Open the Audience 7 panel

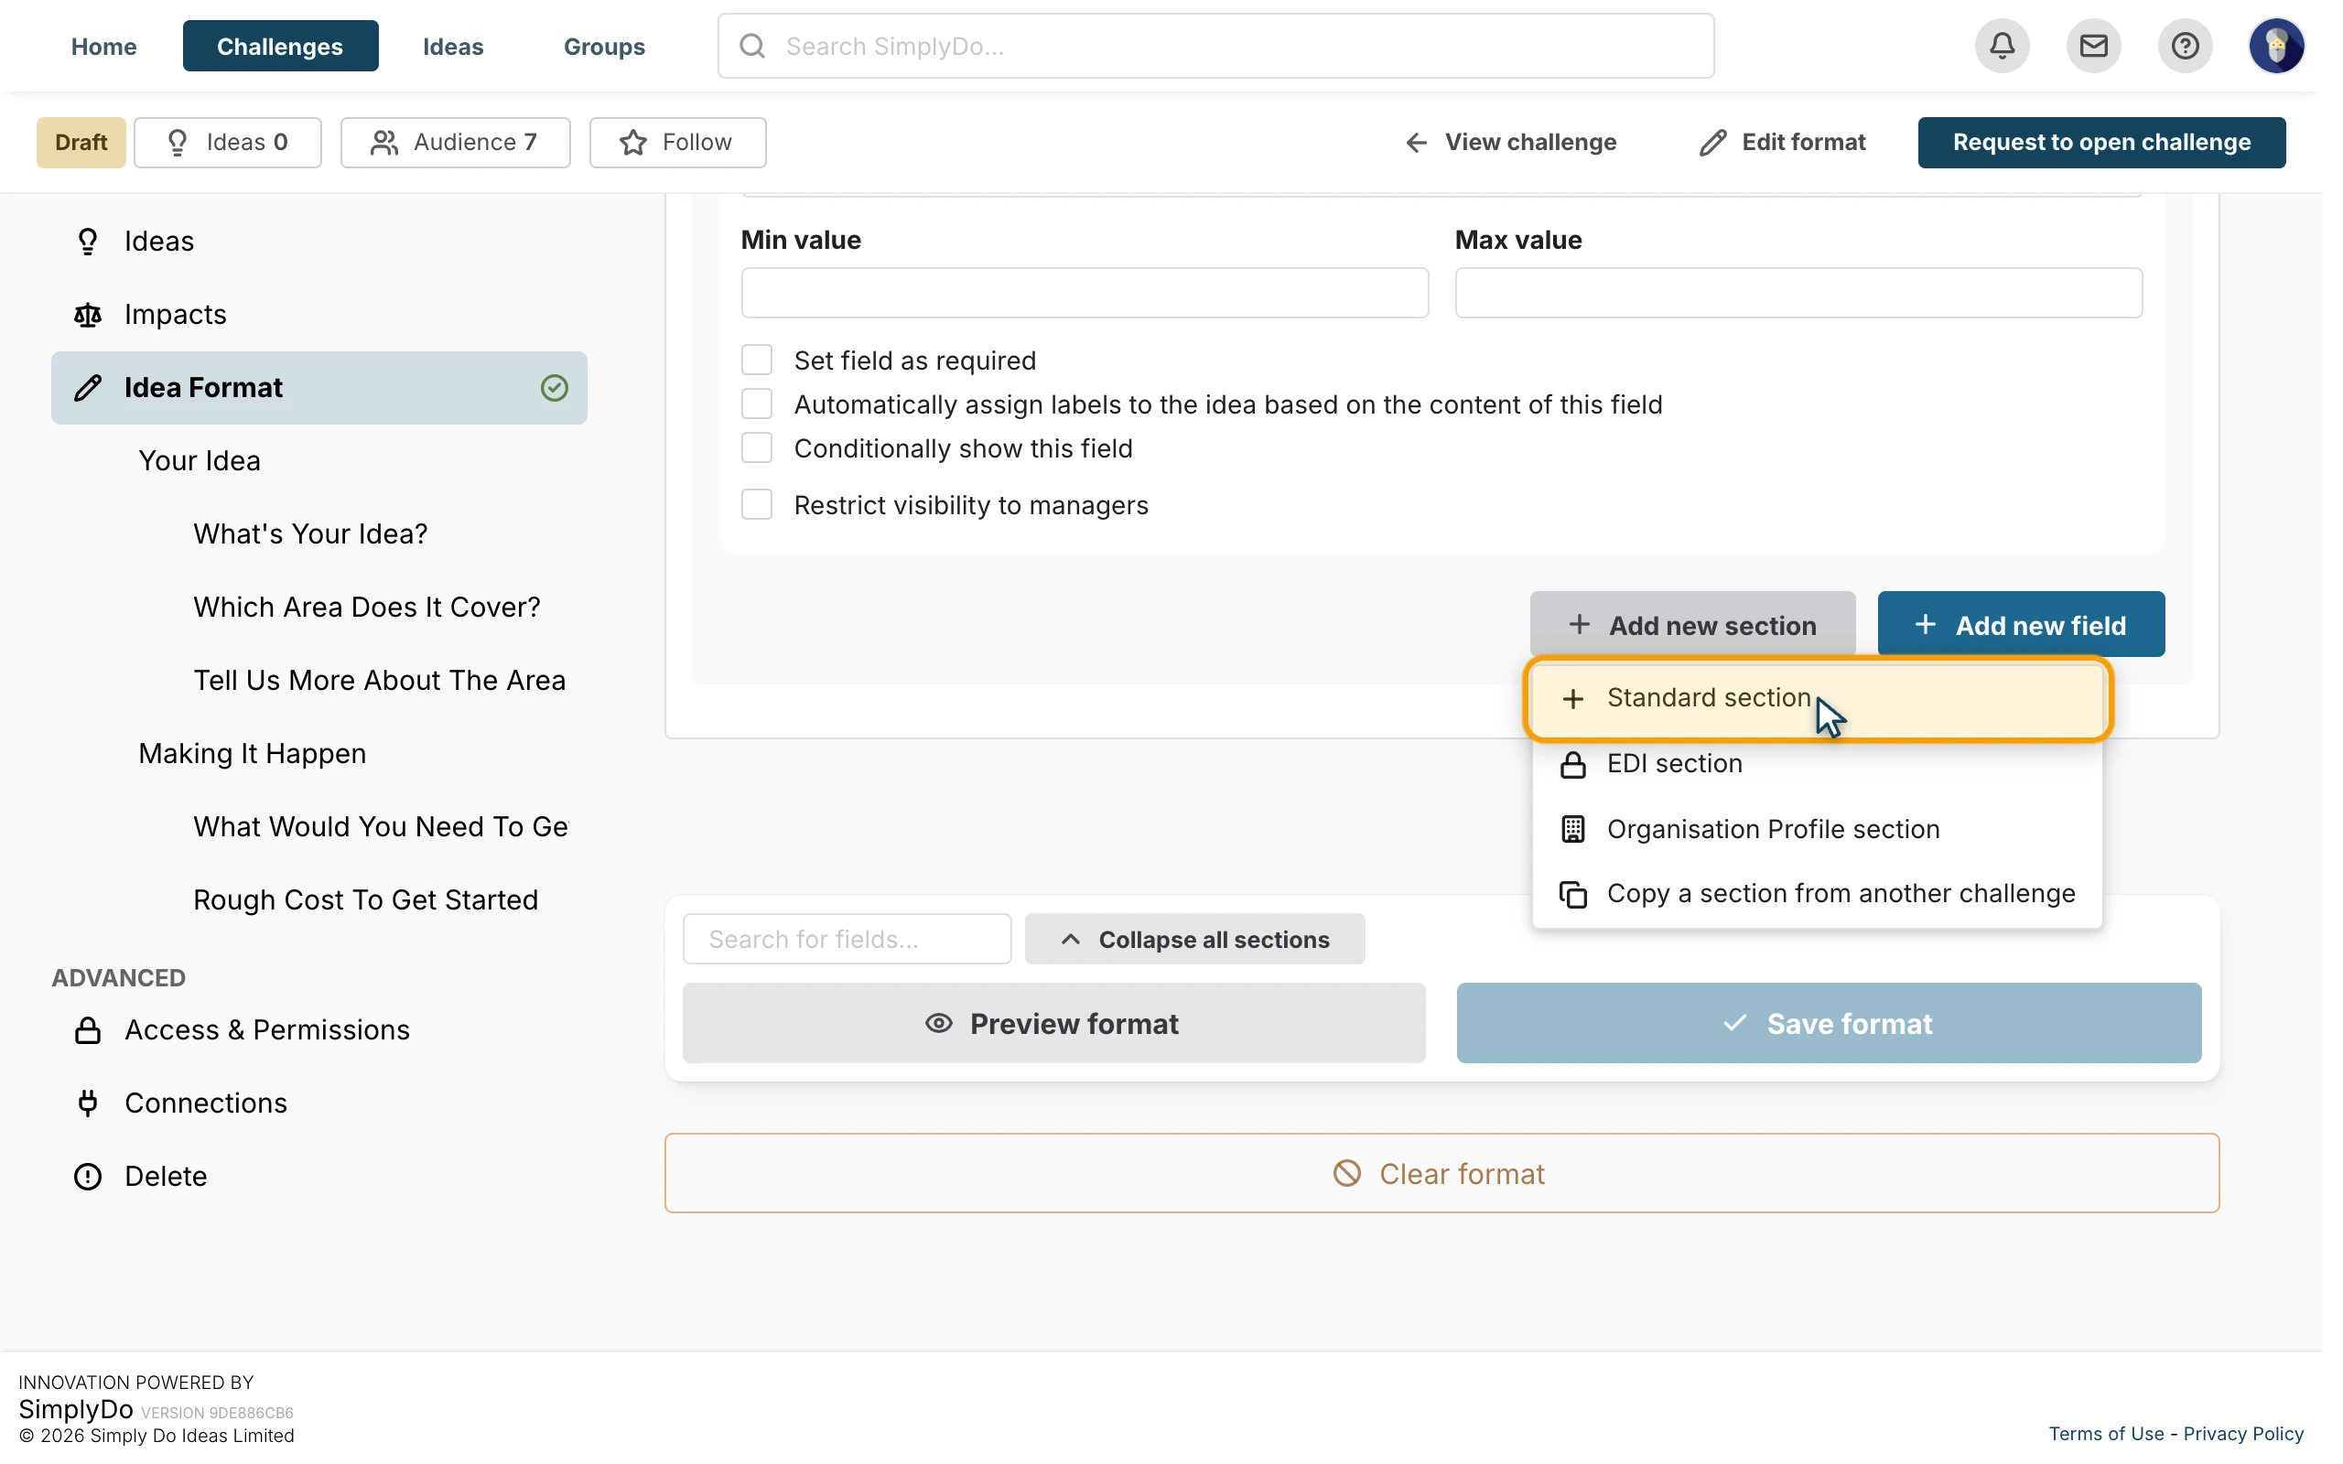pyautogui.click(x=455, y=143)
